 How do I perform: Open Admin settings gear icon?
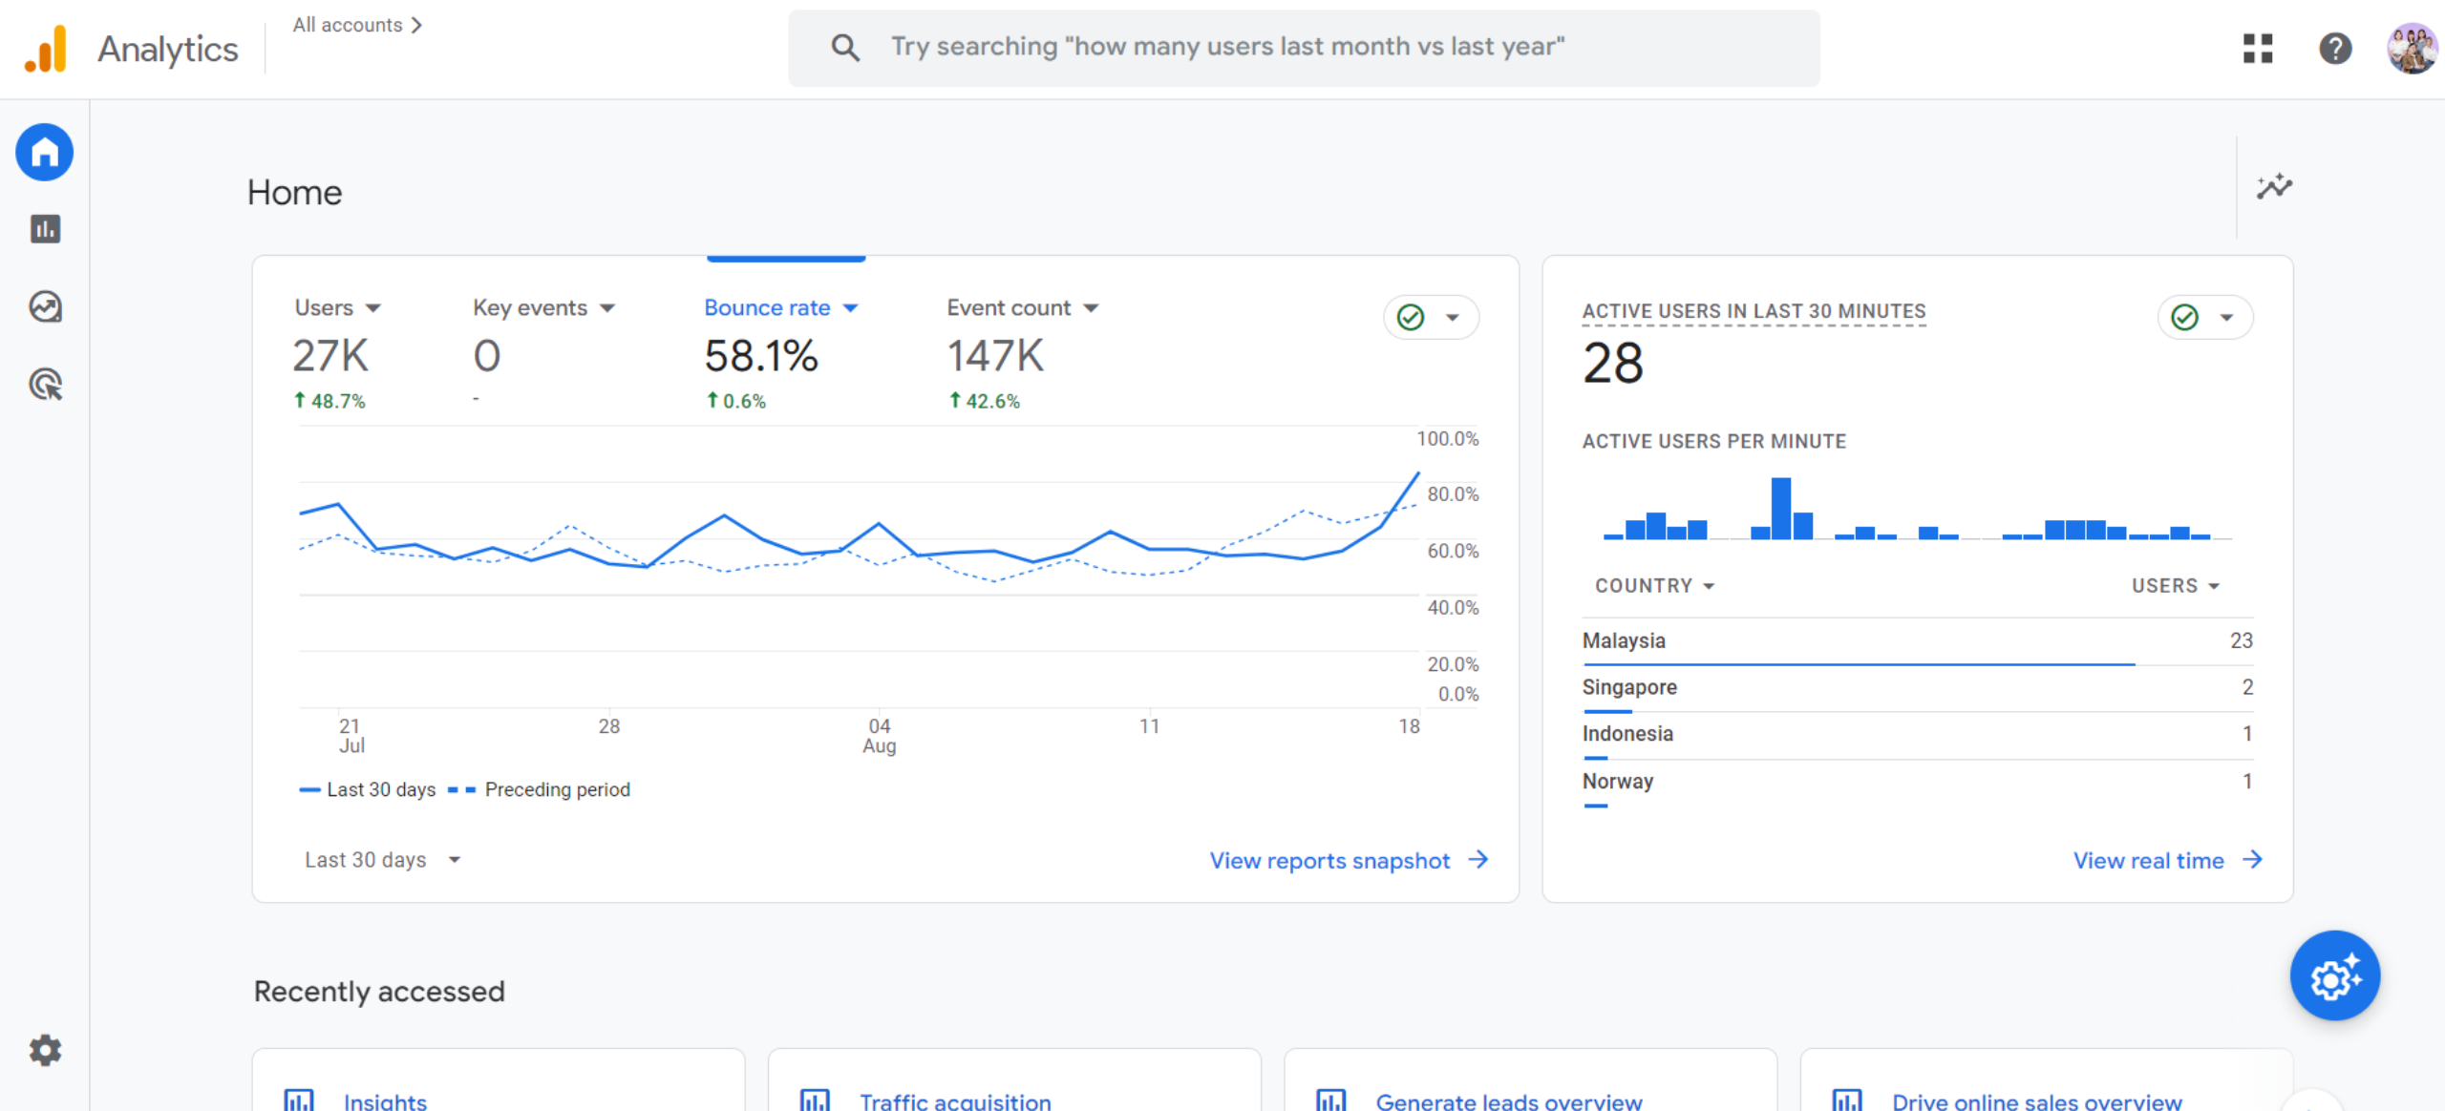[45, 1051]
